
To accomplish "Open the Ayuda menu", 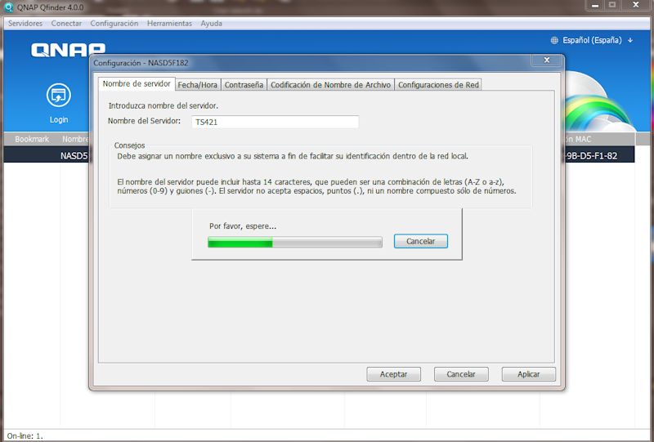I will click(x=212, y=24).
